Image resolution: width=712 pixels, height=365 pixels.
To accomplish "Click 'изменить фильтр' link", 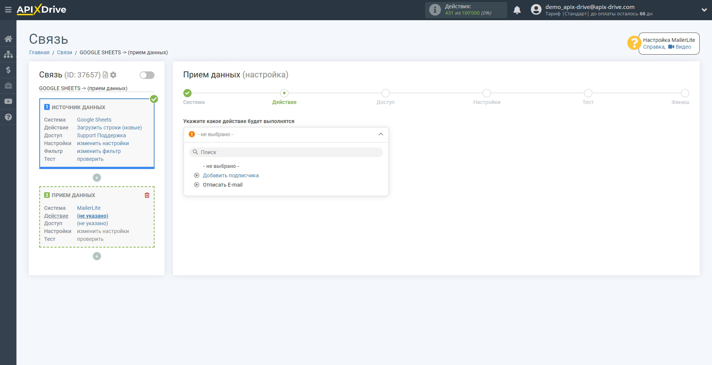I will click(99, 151).
